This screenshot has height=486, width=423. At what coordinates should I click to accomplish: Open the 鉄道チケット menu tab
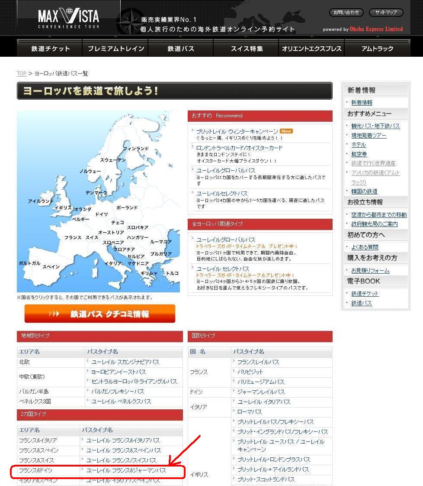tap(50, 49)
